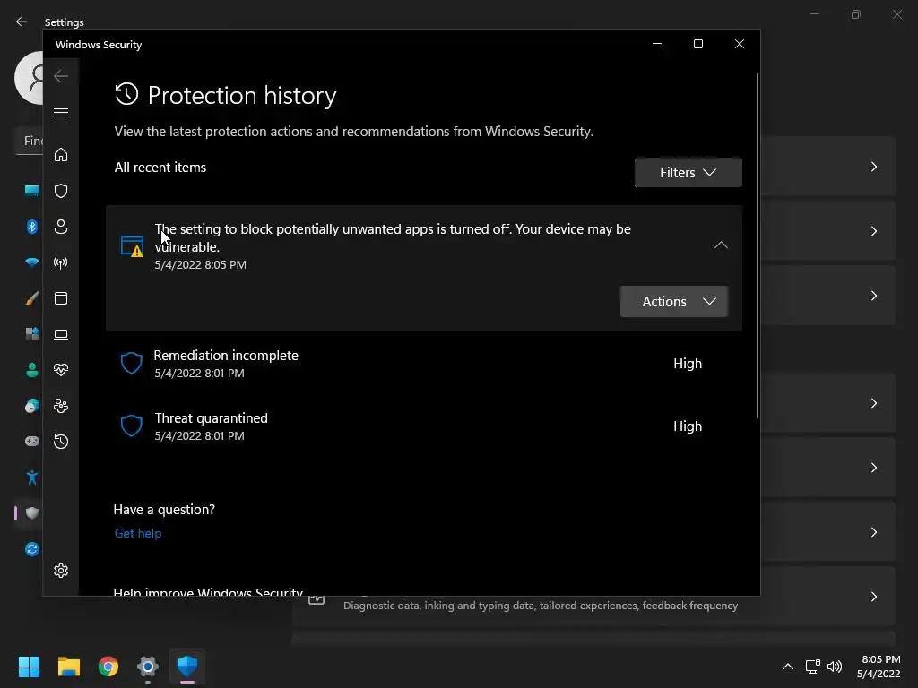Open Virus & threat protection shield icon

coord(61,191)
